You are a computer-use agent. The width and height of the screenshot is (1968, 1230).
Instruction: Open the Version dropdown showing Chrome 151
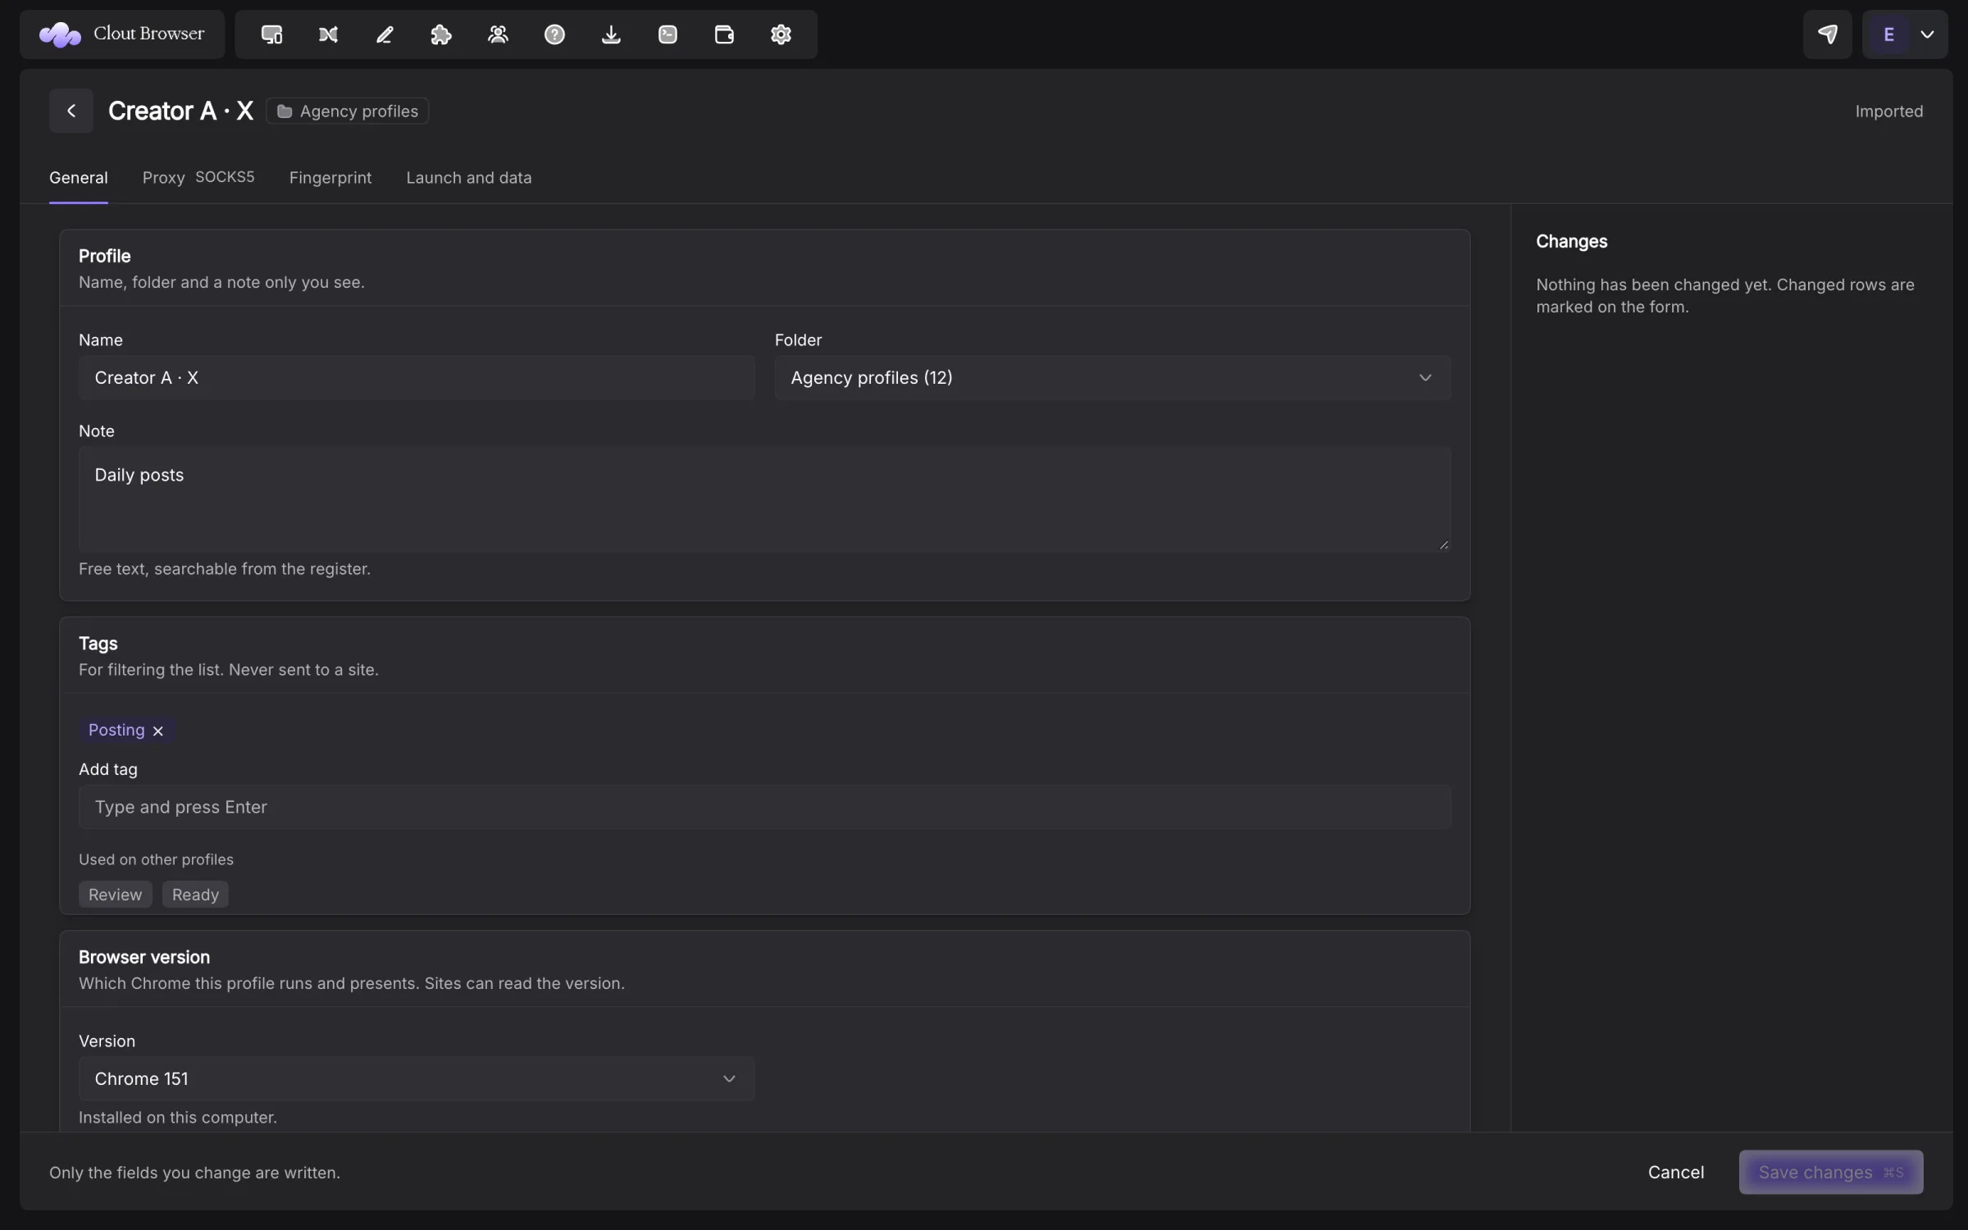[417, 1078]
